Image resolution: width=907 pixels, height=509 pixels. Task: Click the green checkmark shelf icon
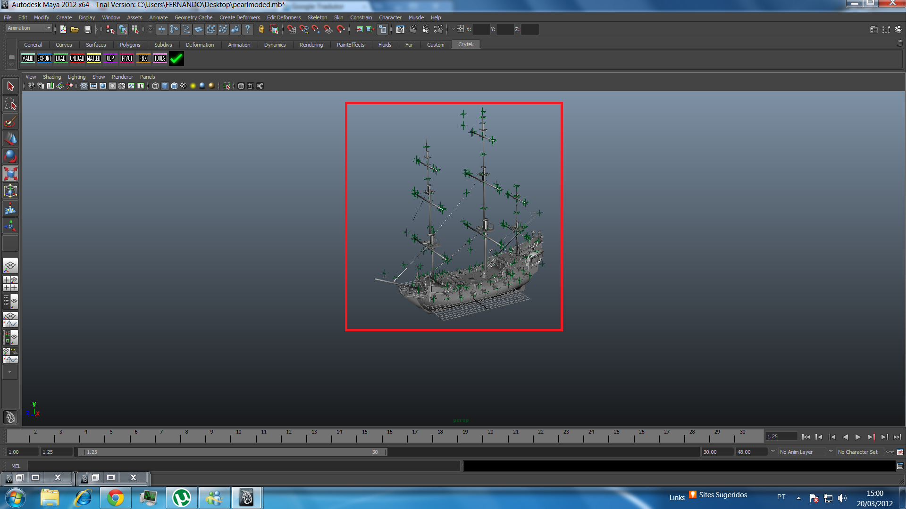point(176,58)
